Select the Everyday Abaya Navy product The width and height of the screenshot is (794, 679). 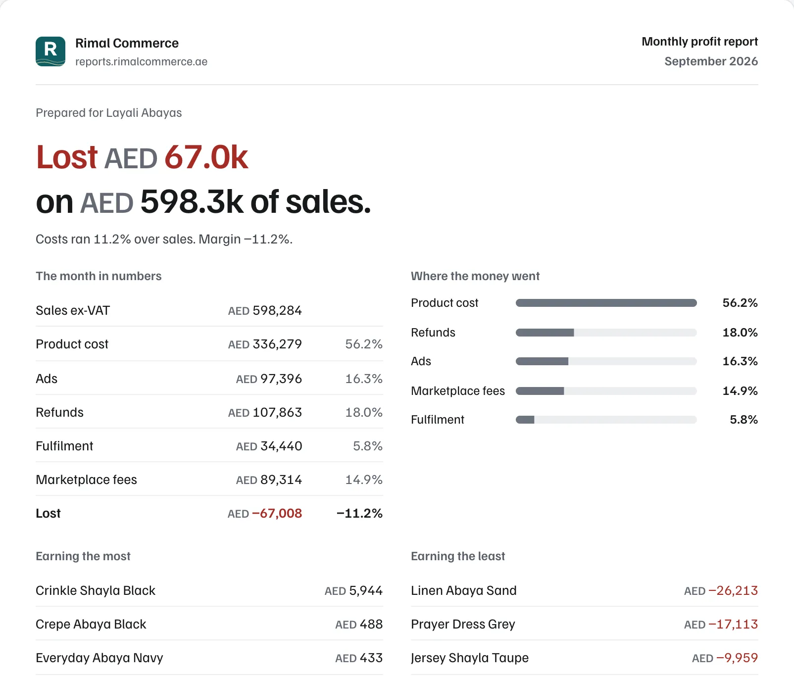click(99, 658)
